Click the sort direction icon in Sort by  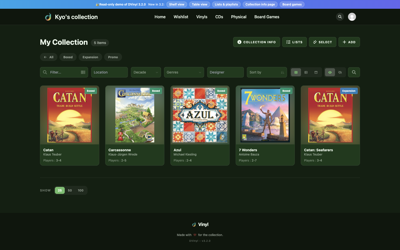[282, 72]
